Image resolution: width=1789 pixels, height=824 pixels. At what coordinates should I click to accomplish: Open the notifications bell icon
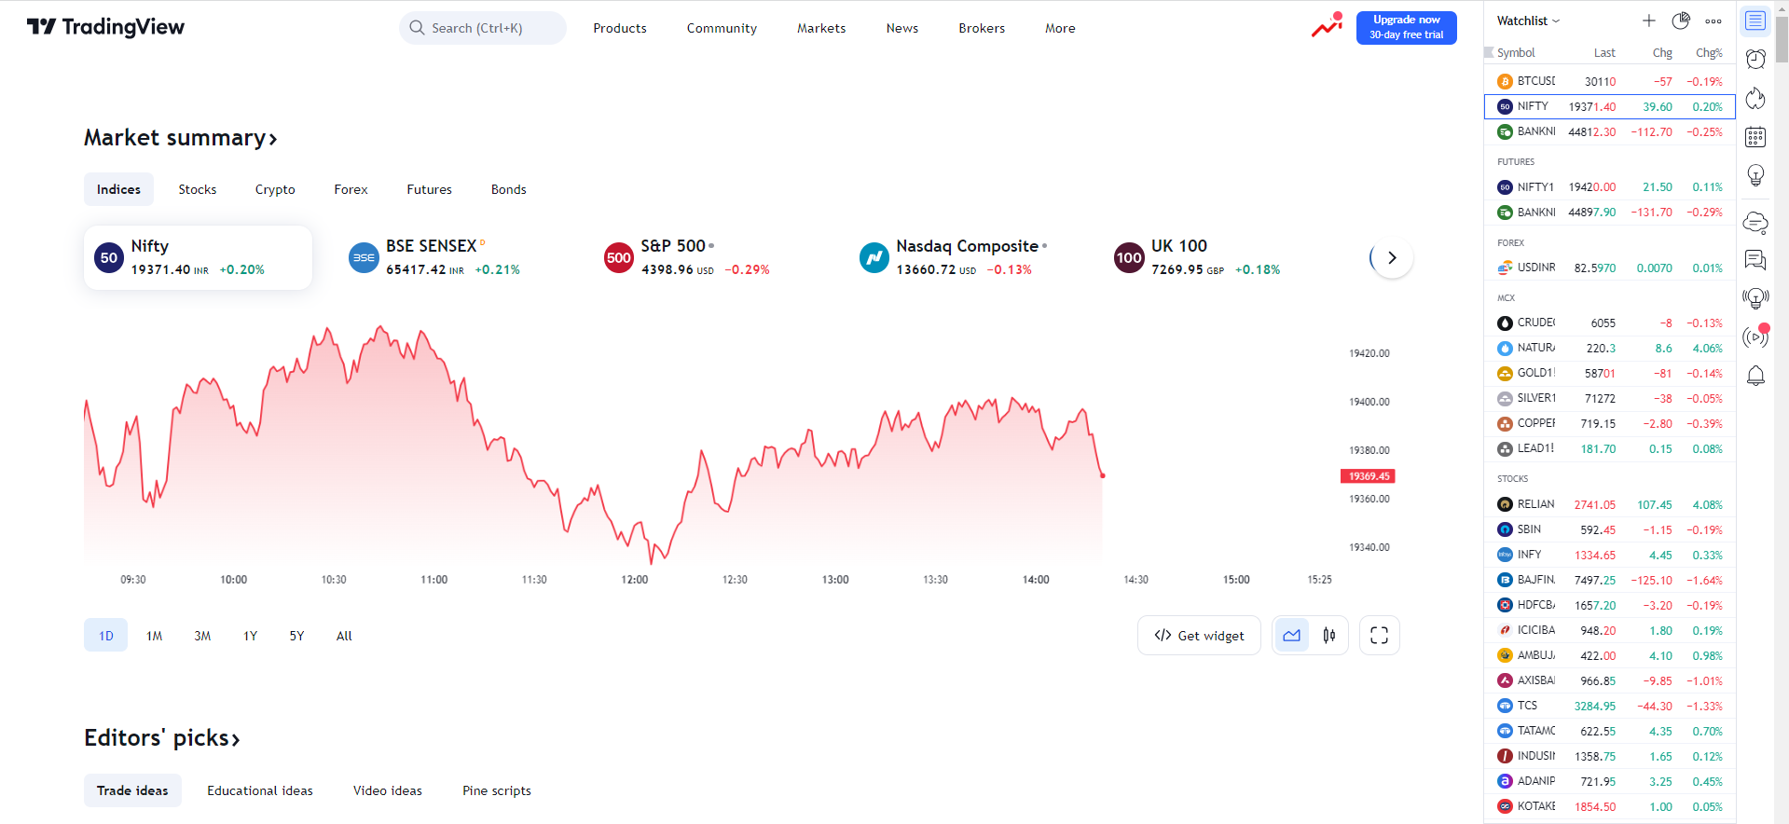[x=1755, y=376]
